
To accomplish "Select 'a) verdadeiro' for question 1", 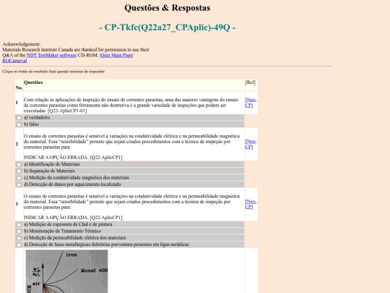I will click(19, 118).
